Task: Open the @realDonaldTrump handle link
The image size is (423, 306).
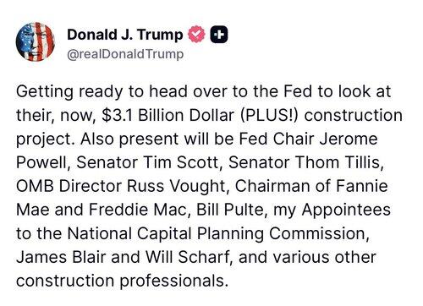Action: point(125,54)
